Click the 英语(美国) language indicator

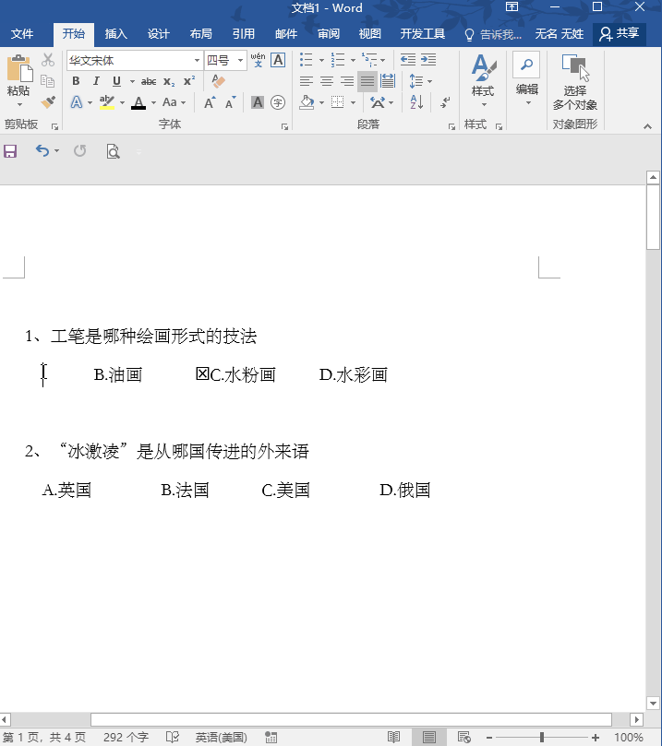(221, 738)
